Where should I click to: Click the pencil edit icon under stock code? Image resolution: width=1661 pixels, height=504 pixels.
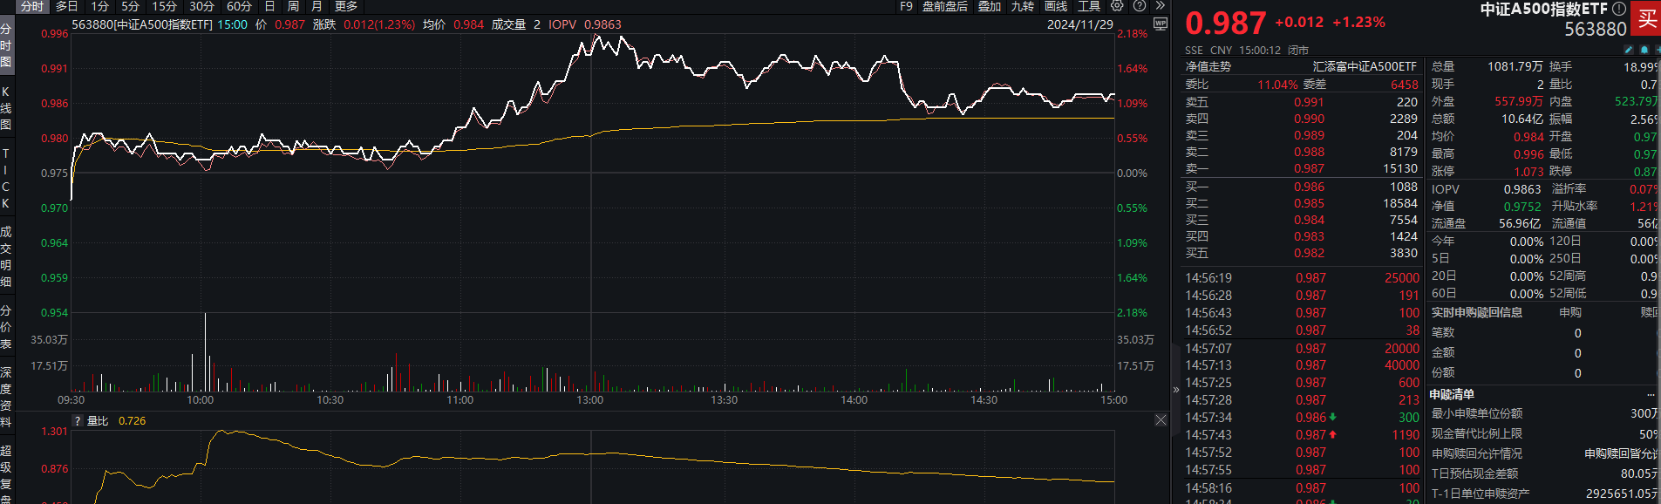pyautogui.click(x=1628, y=50)
